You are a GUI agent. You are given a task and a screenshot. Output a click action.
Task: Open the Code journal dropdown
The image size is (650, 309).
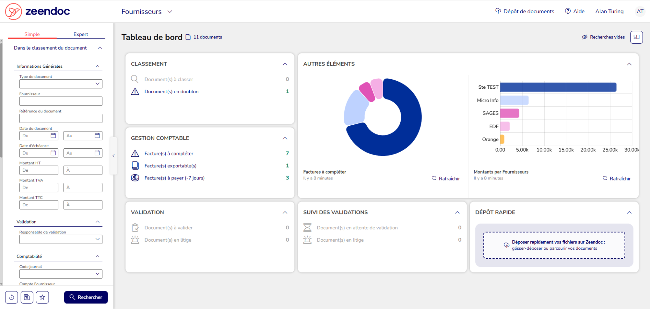(x=61, y=274)
